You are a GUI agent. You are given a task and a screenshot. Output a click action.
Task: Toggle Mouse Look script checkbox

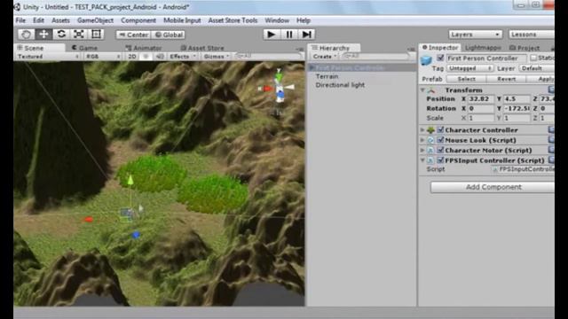pos(440,140)
